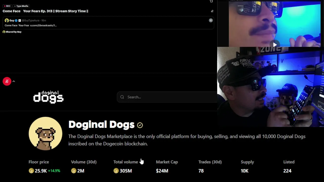Click the REC recording badge
This screenshot has width=324, height=182.
coord(7,6)
